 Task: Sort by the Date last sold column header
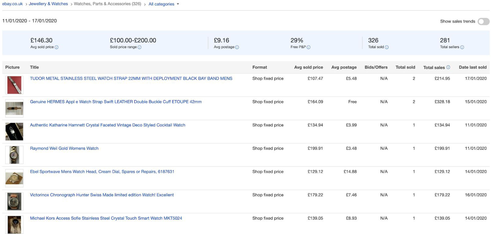click(473, 67)
